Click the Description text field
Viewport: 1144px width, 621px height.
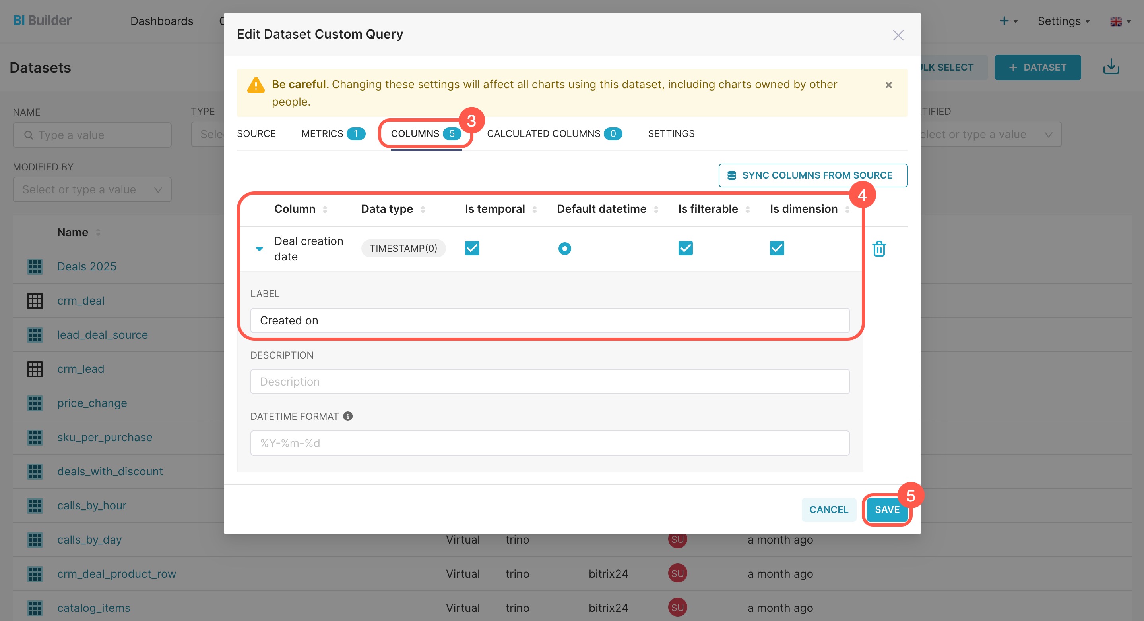click(549, 382)
